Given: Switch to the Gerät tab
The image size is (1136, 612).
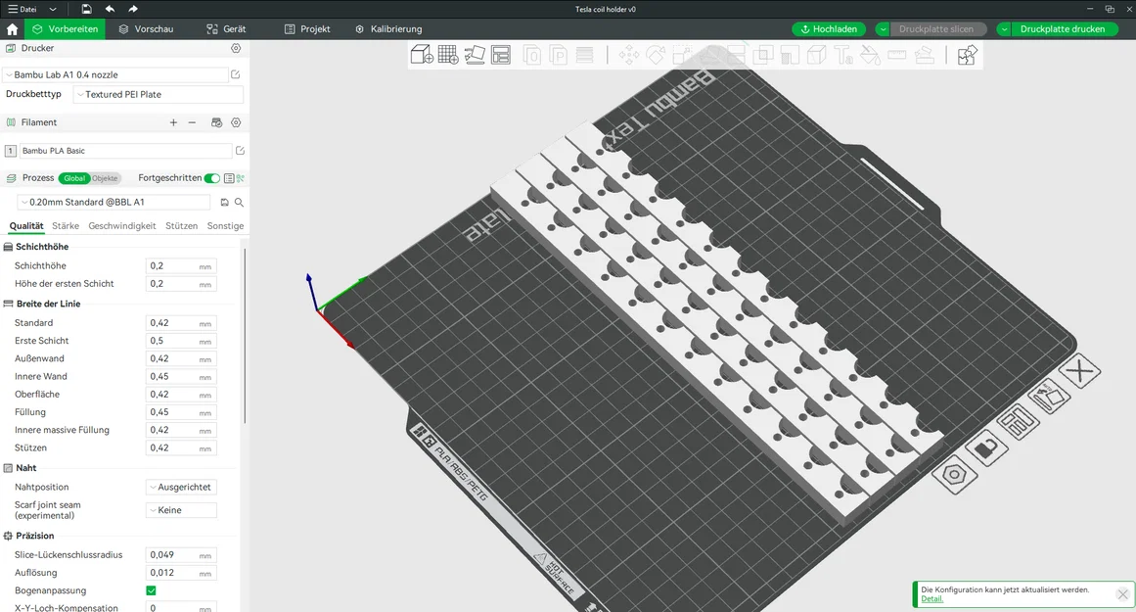Looking at the screenshot, I should point(226,29).
